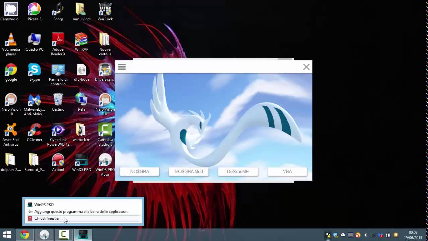Click the WinDS PRO taskbar button
The width and height of the screenshot is (428, 241).
(83, 235)
